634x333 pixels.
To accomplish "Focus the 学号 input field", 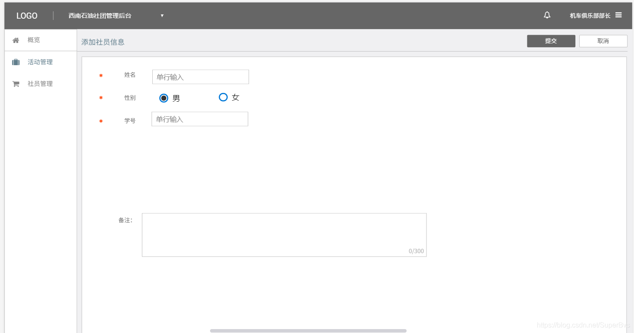I will coord(200,119).
